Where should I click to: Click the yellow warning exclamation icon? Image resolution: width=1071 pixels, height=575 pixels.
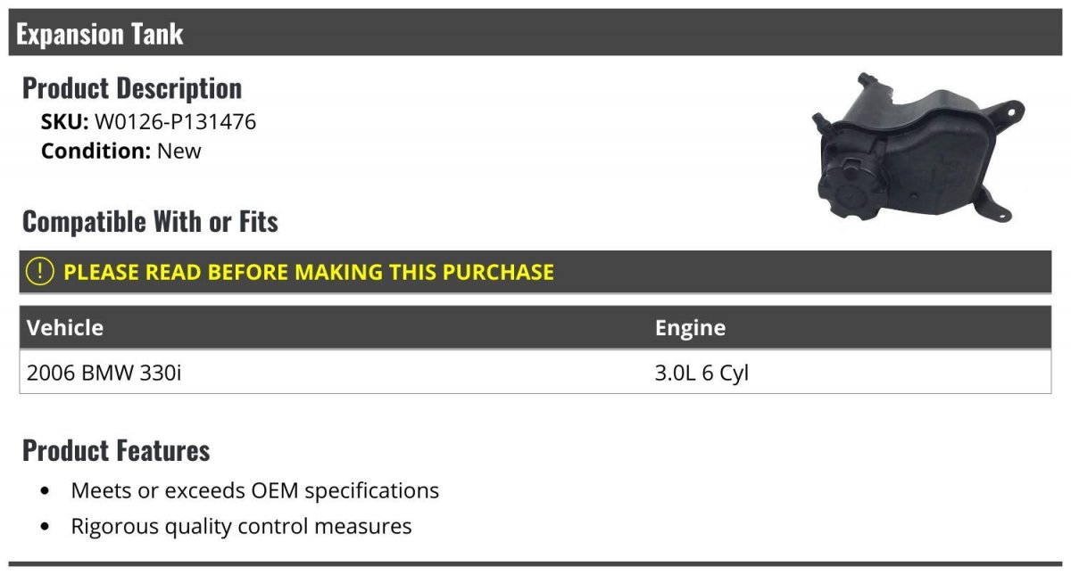40,272
